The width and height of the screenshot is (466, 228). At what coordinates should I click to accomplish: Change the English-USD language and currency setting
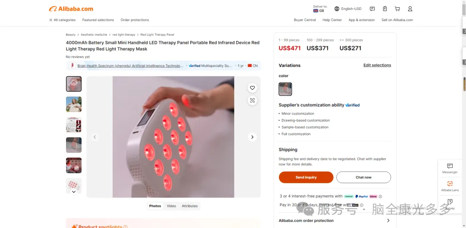pos(348,9)
